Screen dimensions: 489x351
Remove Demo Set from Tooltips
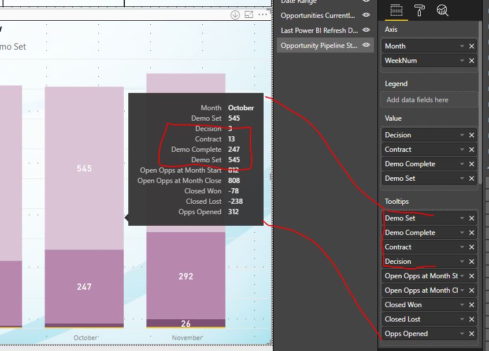(472, 218)
